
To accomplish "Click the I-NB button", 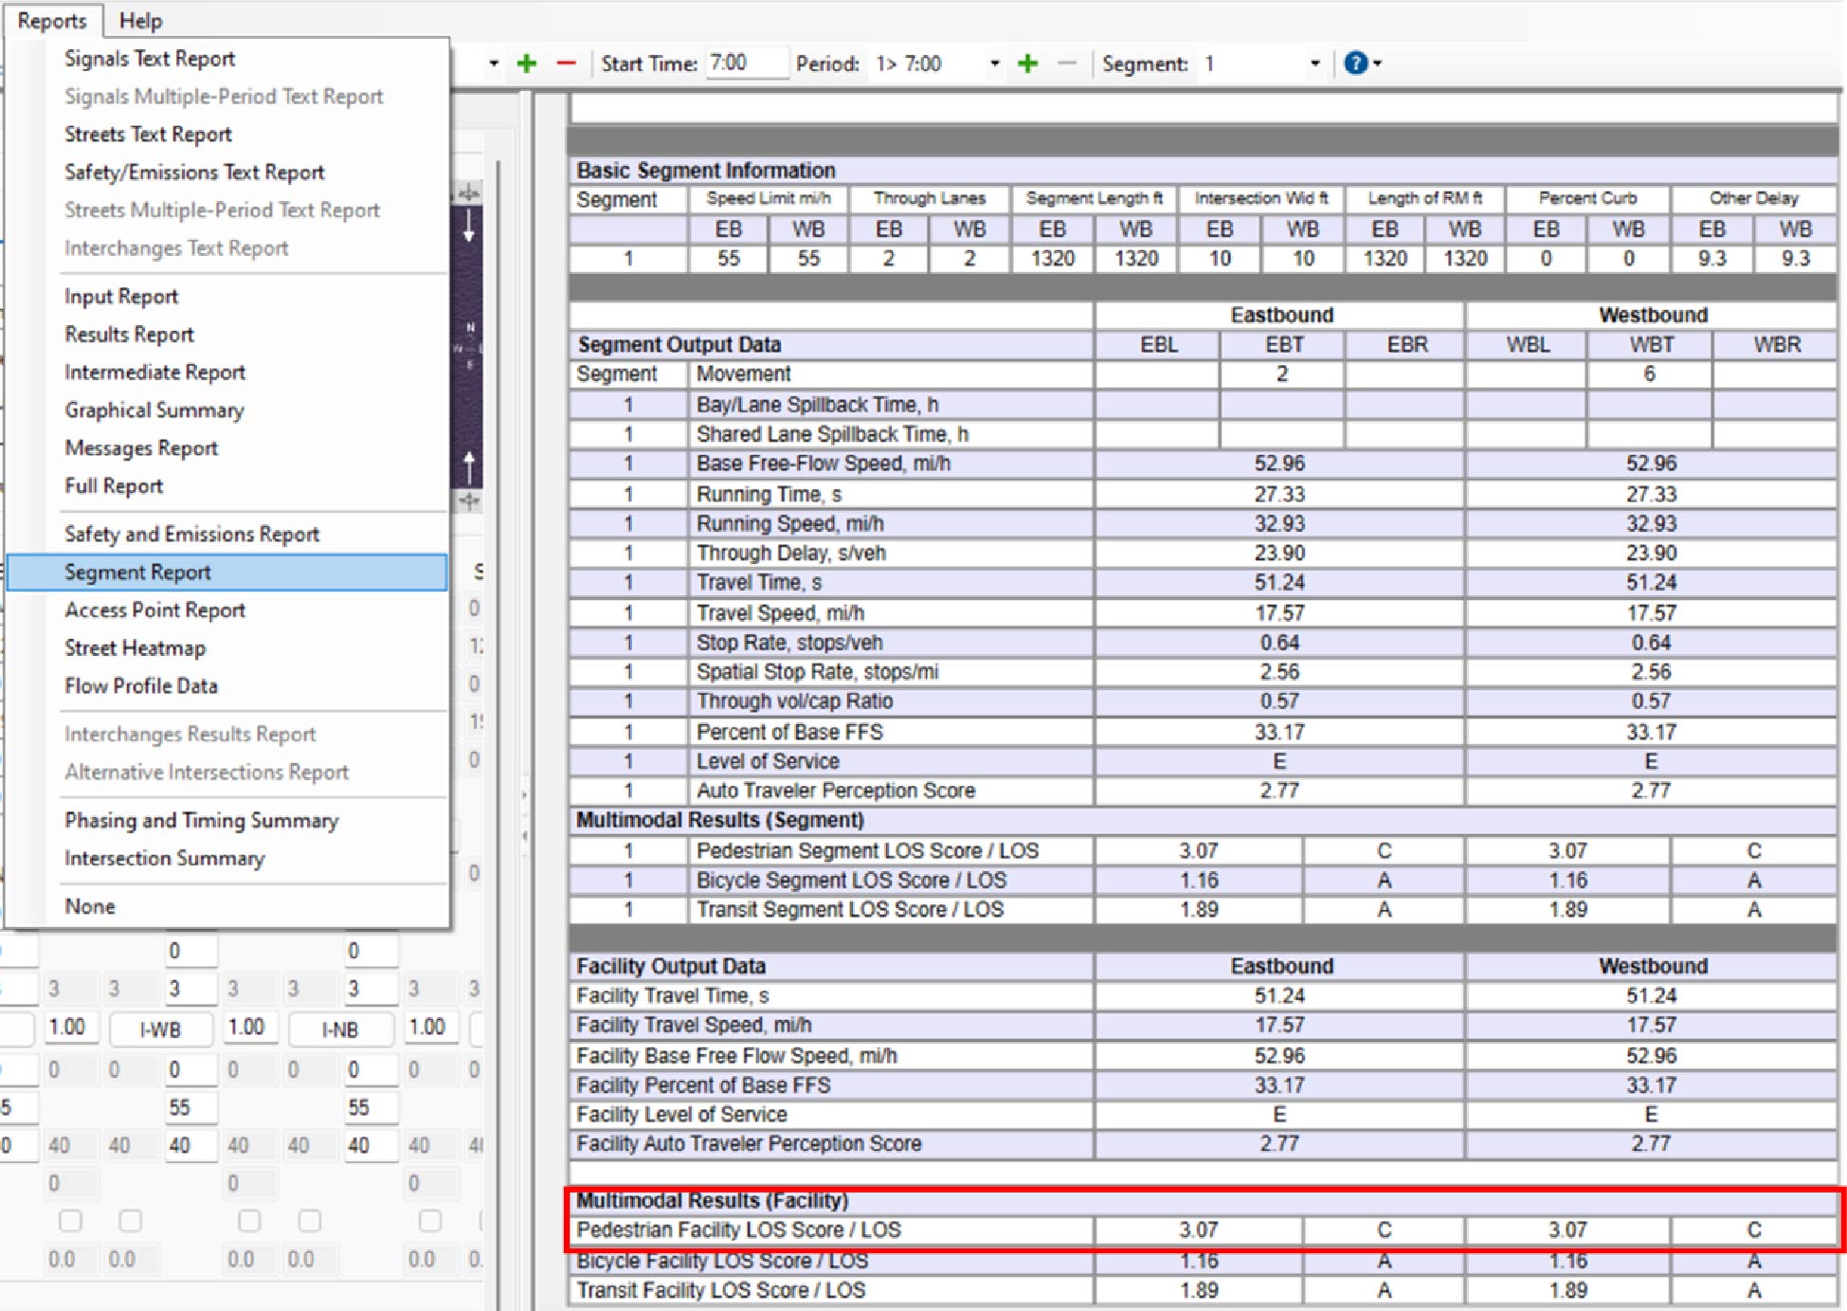I will coord(340,1029).
